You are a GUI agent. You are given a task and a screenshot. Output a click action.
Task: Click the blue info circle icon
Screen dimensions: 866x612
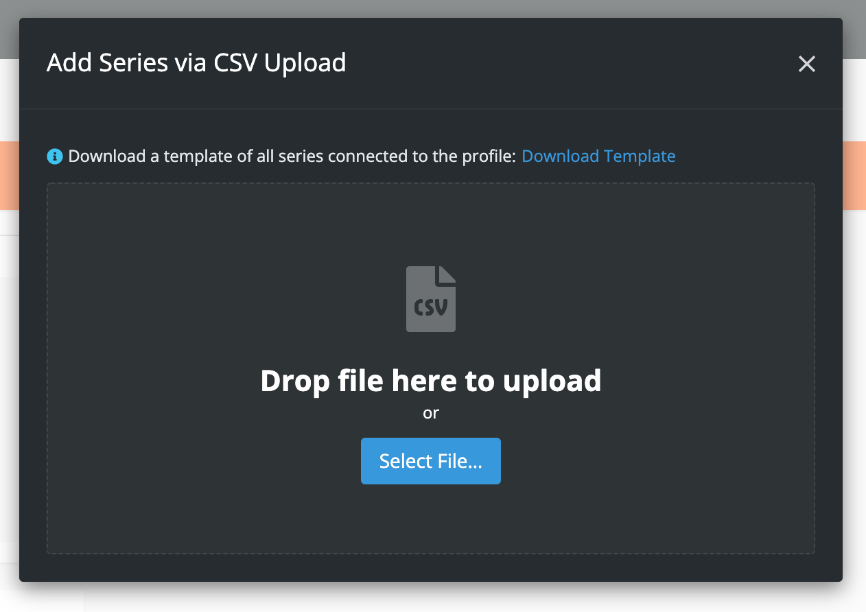pos(55,156)
